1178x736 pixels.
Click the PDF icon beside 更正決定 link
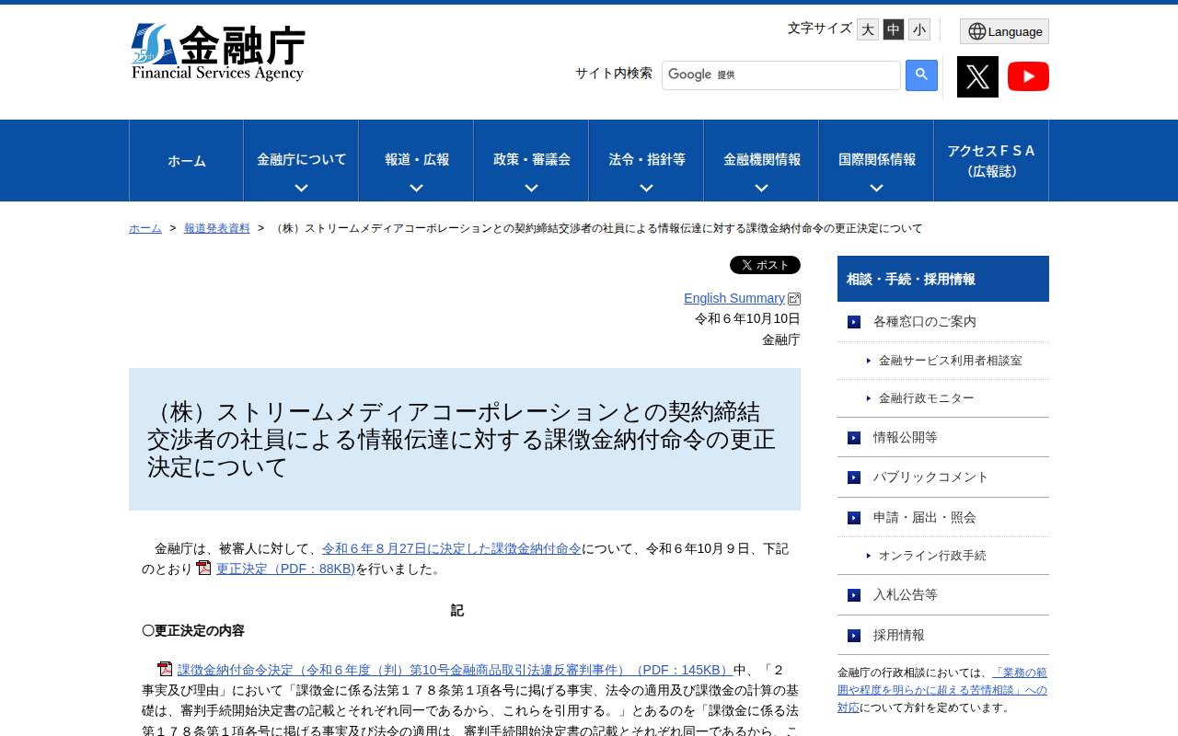click(204, 568)
